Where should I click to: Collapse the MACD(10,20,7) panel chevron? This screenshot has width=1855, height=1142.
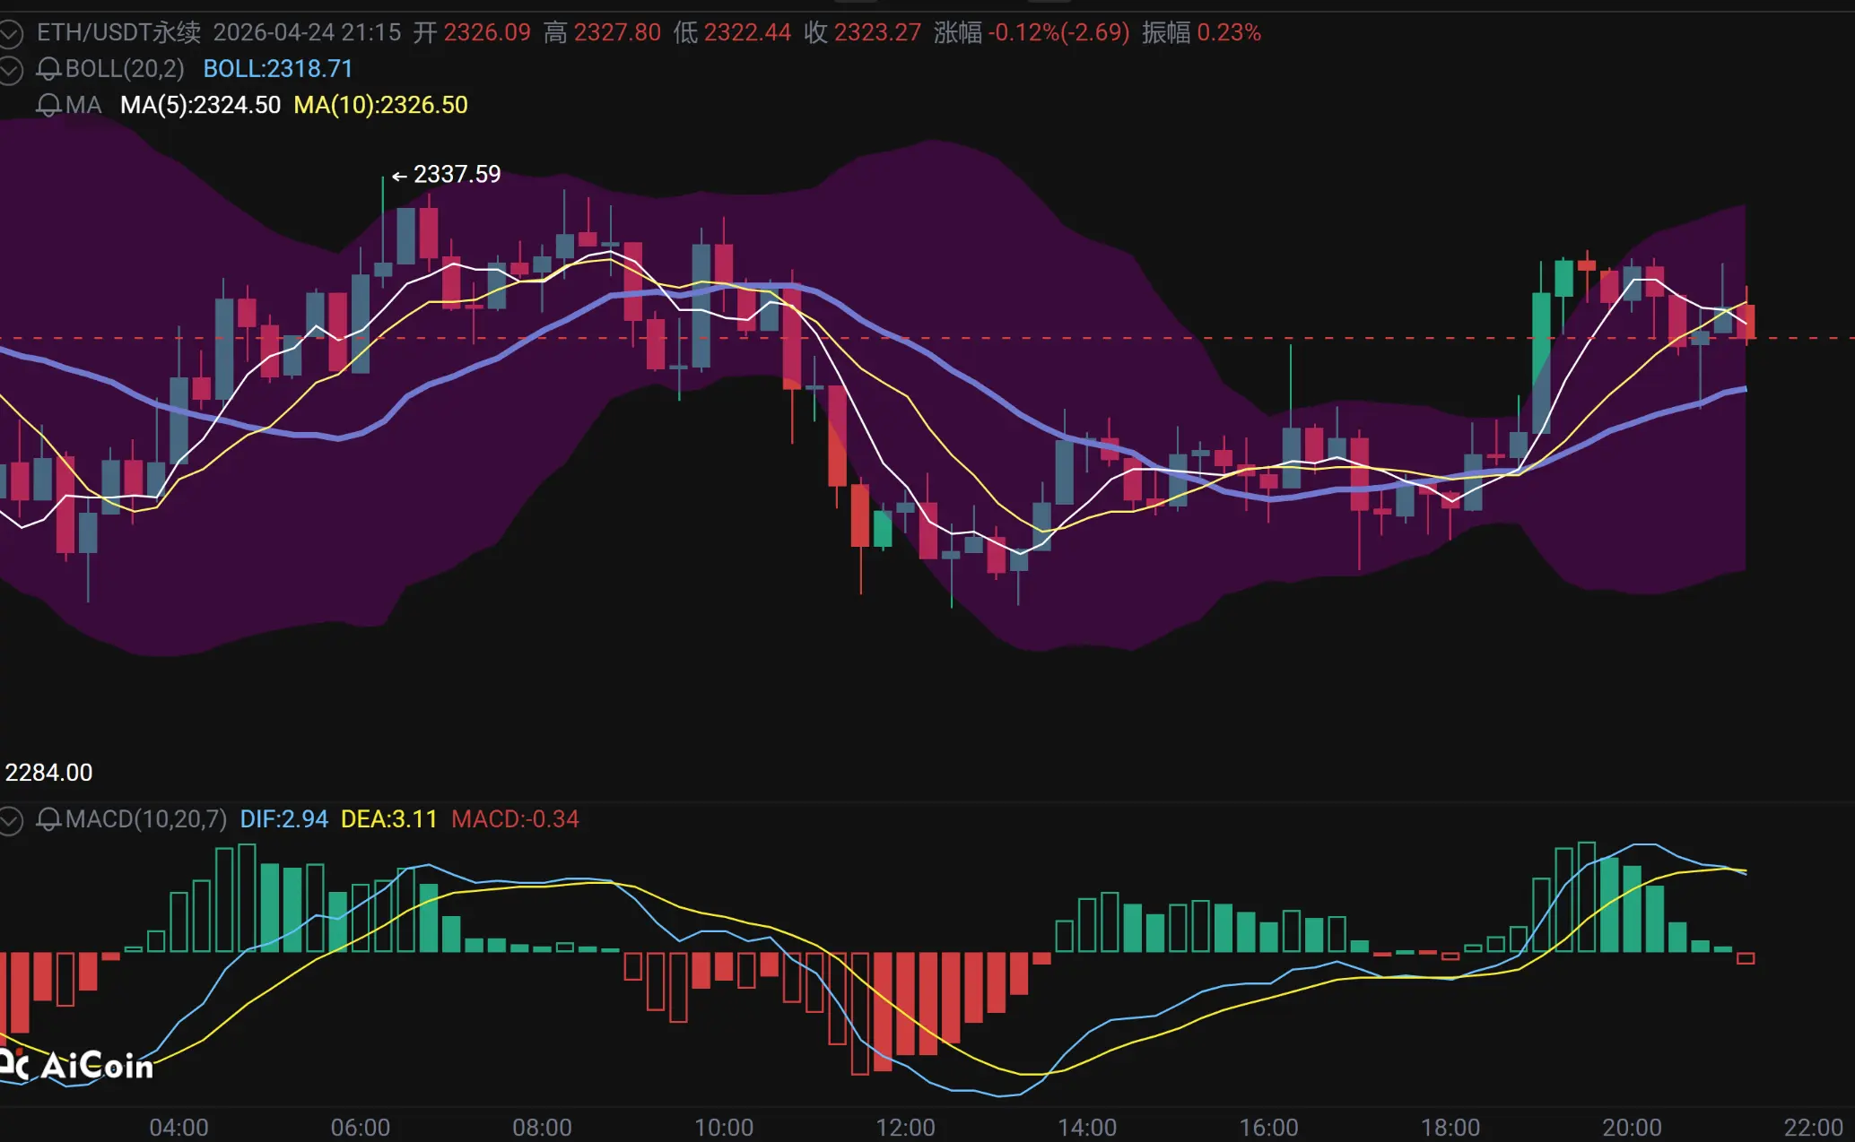[11, 820]
